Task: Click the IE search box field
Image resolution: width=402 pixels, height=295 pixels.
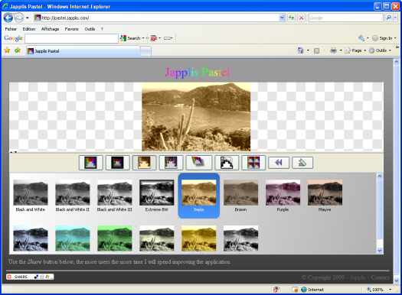Action: point(346,18)
